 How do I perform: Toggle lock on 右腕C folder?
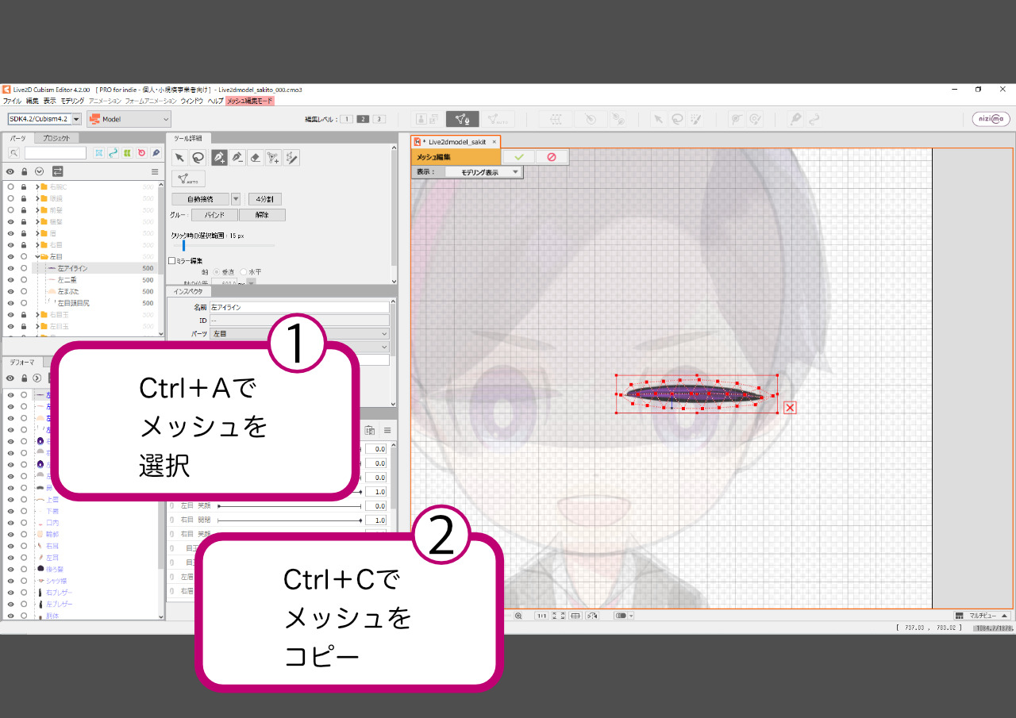[24, 187]
